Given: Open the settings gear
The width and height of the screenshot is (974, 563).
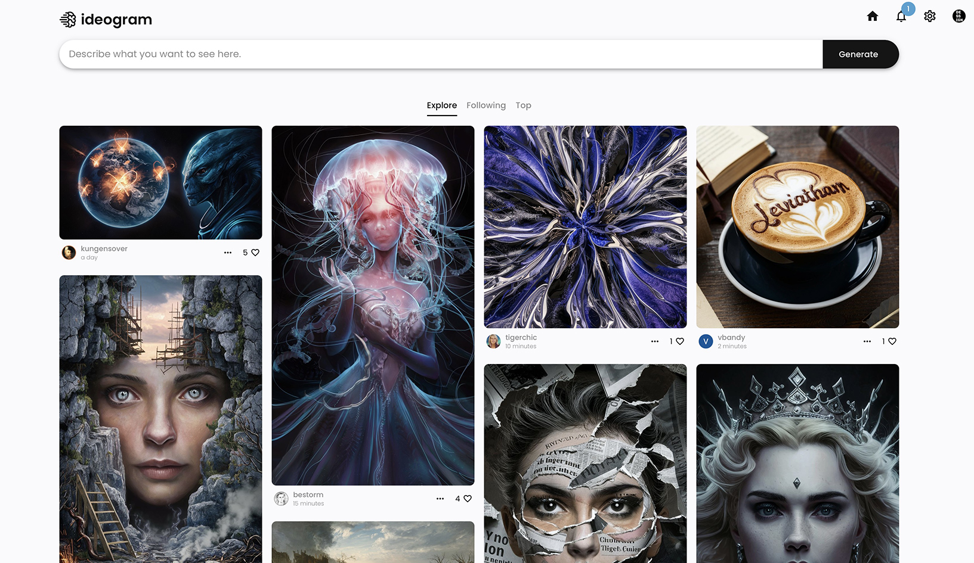Looking at the screenshot, I should (929, 16).
